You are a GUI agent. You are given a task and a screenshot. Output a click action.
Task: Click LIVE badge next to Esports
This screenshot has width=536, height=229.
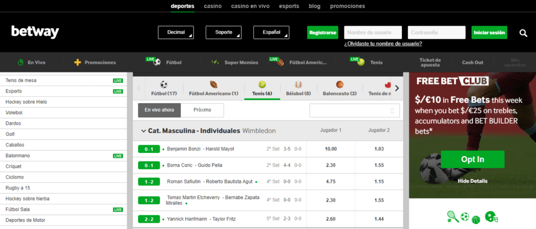tap(118, 91)
